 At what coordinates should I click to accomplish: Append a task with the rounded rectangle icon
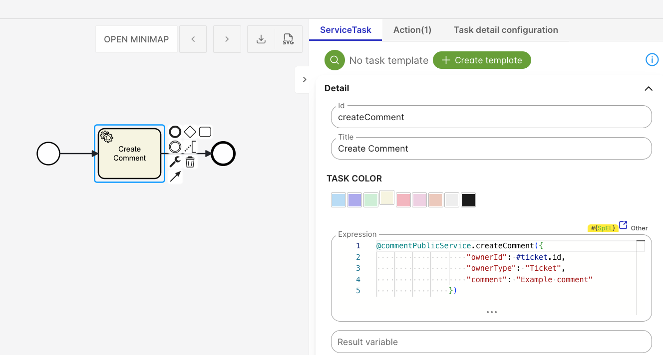[x=205, y=132]
